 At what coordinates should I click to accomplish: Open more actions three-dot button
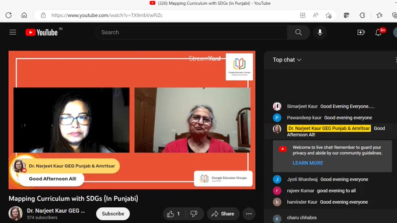[x=249, y=214]
